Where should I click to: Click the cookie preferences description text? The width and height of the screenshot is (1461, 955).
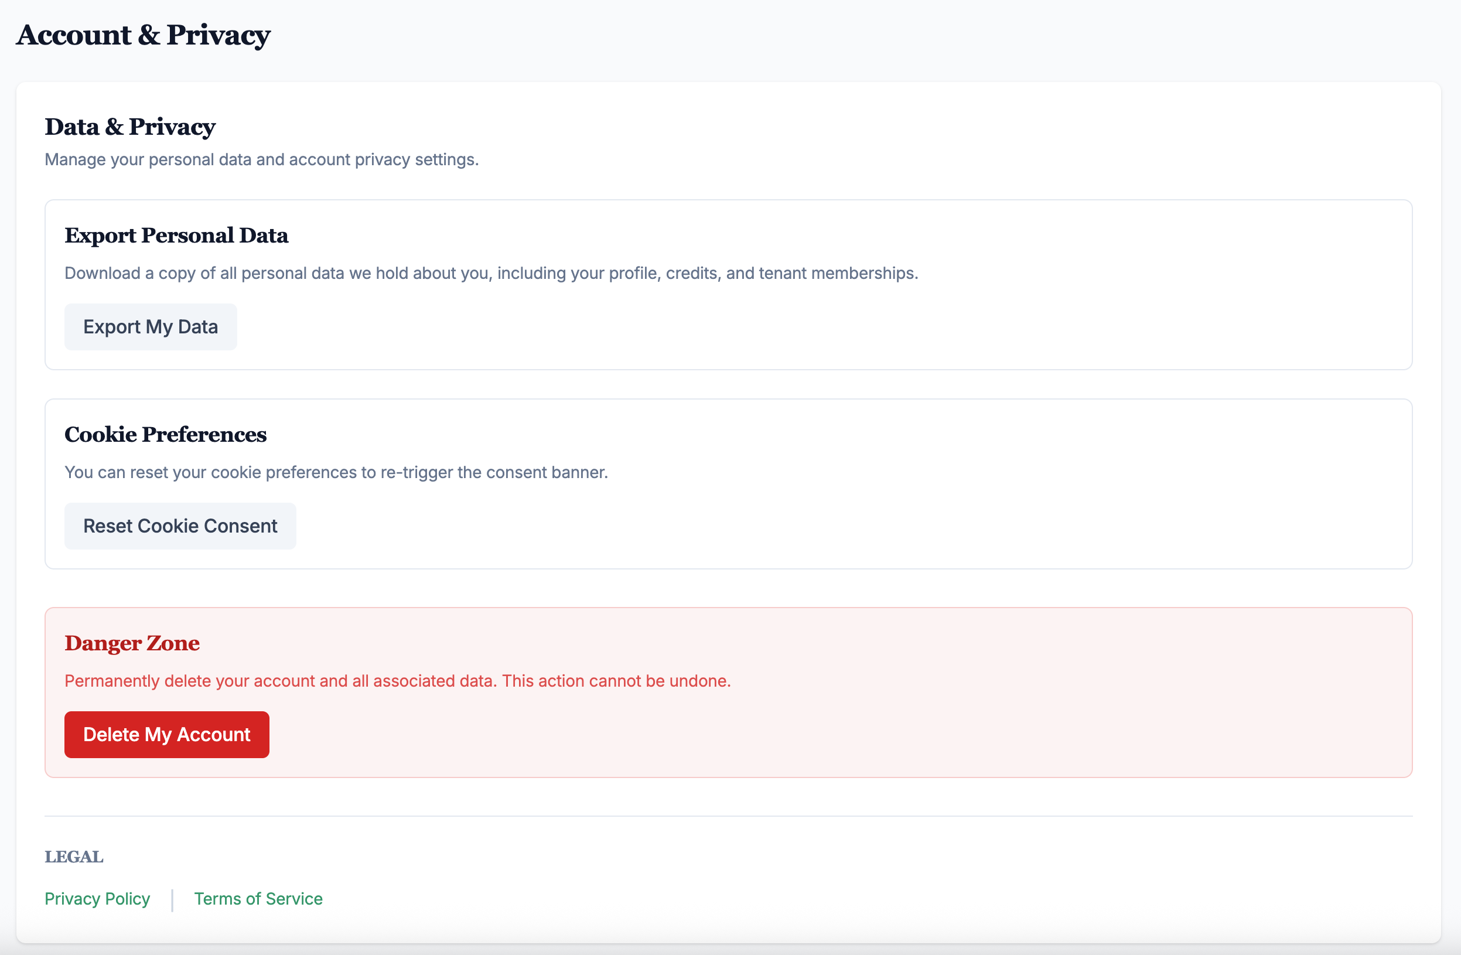[335, 472]
